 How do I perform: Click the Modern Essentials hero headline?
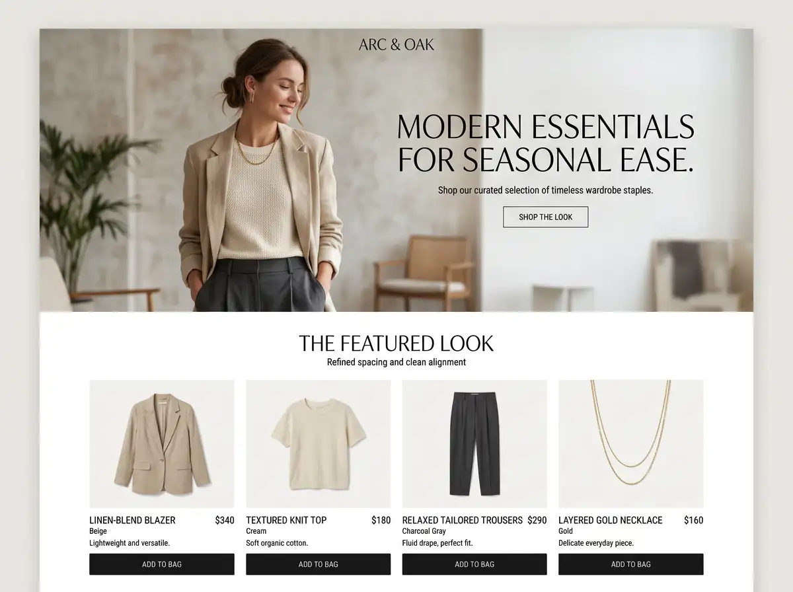(545, 143)
